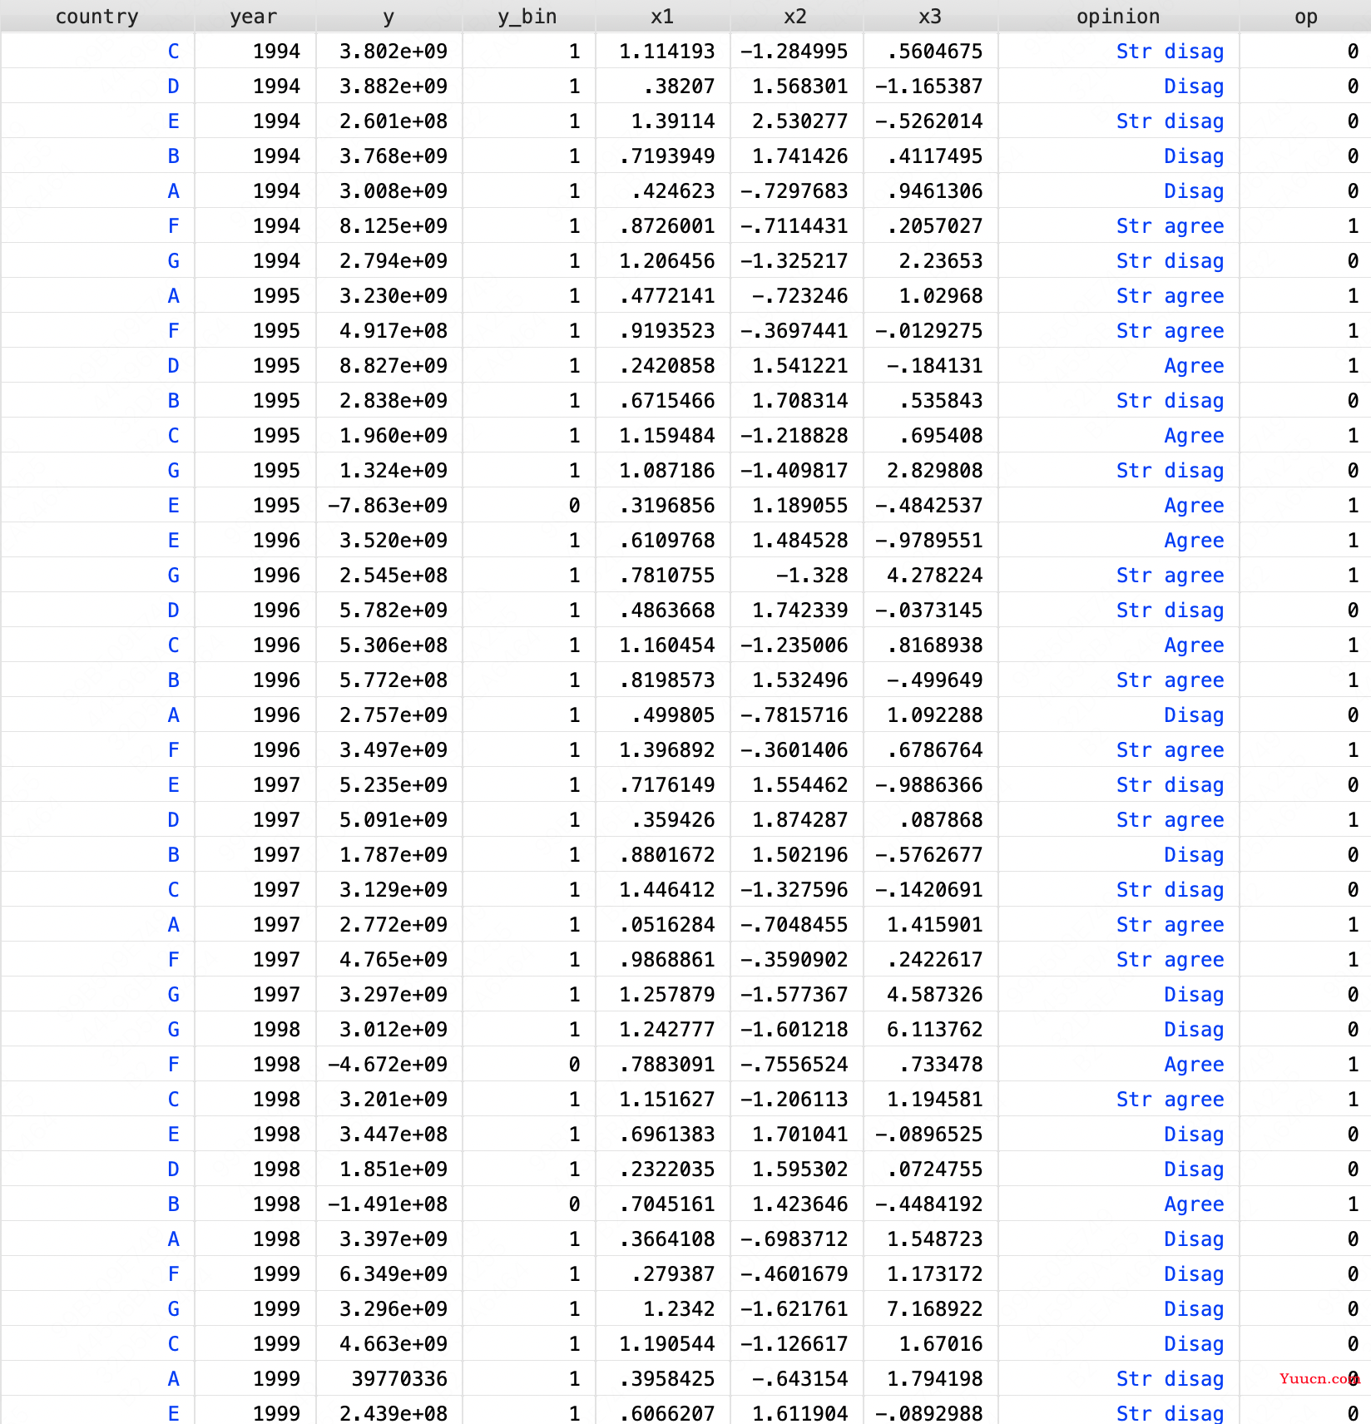1371x1424 pixels.
Task: Click y value 1.787e+09
Action: point(393,855)
